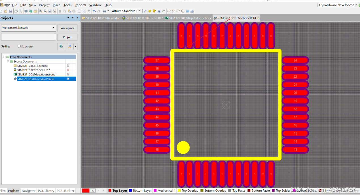Click the empty project name field
Screen dimensions: 360x195
[29, 37]
